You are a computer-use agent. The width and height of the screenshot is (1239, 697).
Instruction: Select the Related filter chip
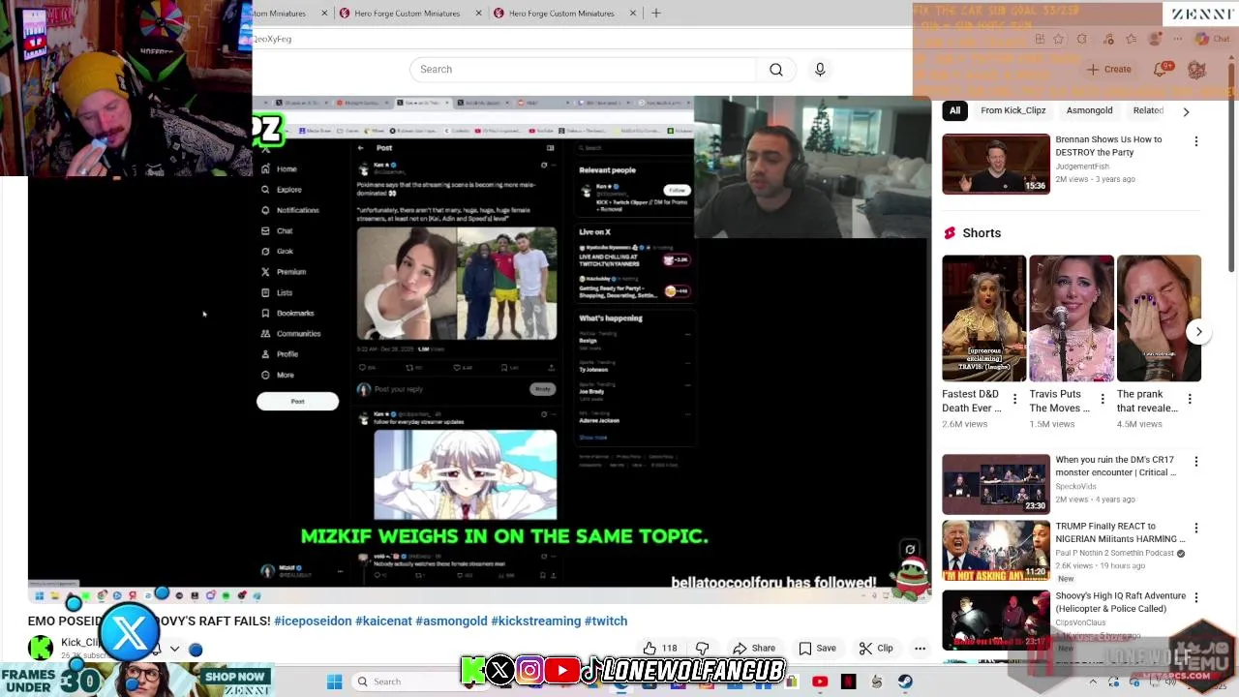click(1148, 110)
